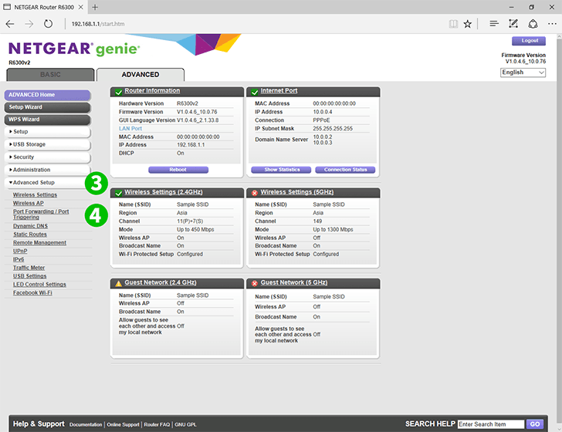Open Wireless Settings (5GHz) heading link
The width and height of the screenshot is (562, 432).
(297, 192)
